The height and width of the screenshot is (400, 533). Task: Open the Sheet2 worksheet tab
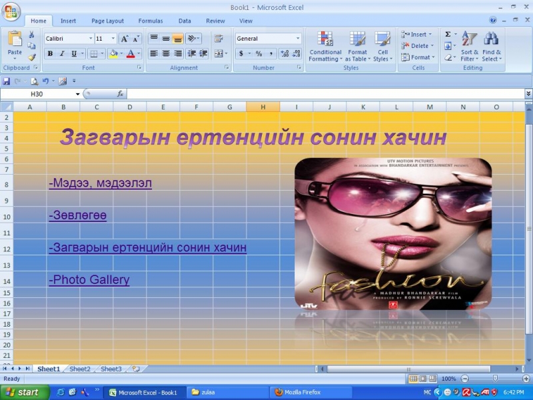pyautogui.click(x=80, y=369)
